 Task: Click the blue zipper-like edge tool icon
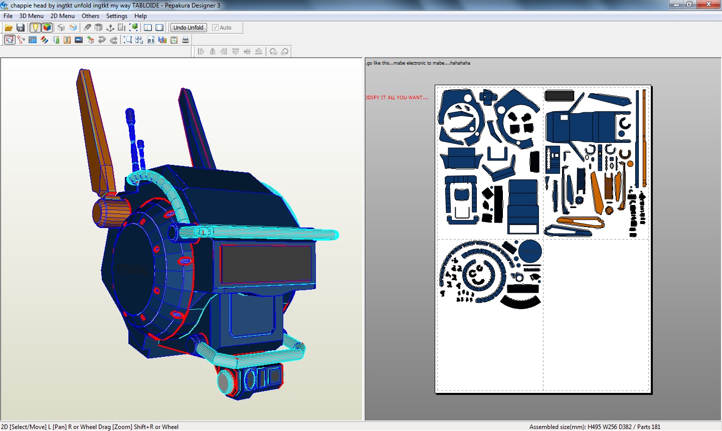[x=33, y=40]
